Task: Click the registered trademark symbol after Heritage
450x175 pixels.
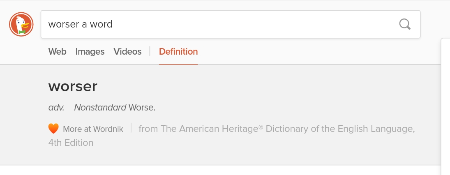Action: tap(261, 127)
